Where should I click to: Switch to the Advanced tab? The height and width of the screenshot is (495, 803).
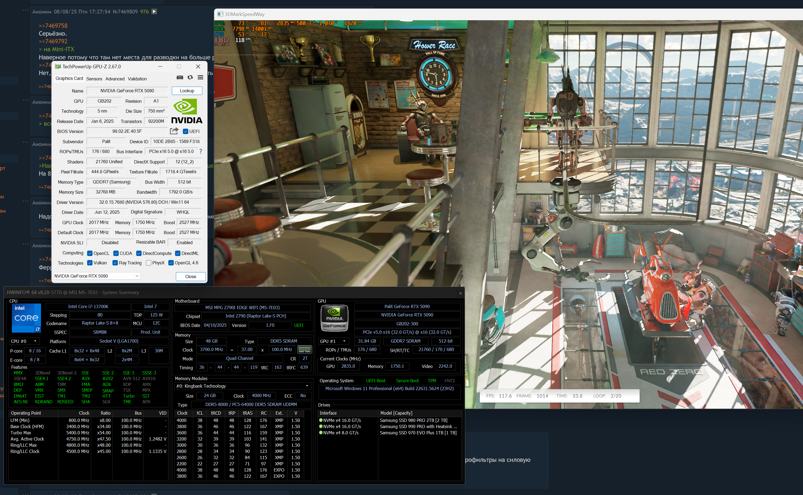(x=115, y=79)
